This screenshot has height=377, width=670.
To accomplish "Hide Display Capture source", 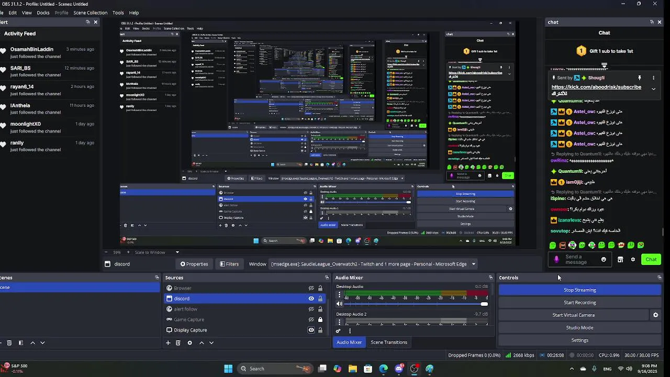I will [311, 330].
